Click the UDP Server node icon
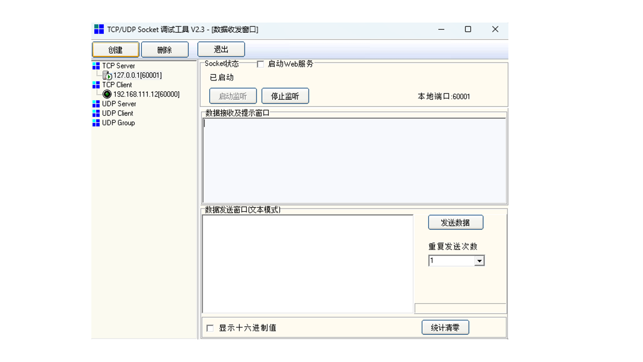 [x=96, y=104]
